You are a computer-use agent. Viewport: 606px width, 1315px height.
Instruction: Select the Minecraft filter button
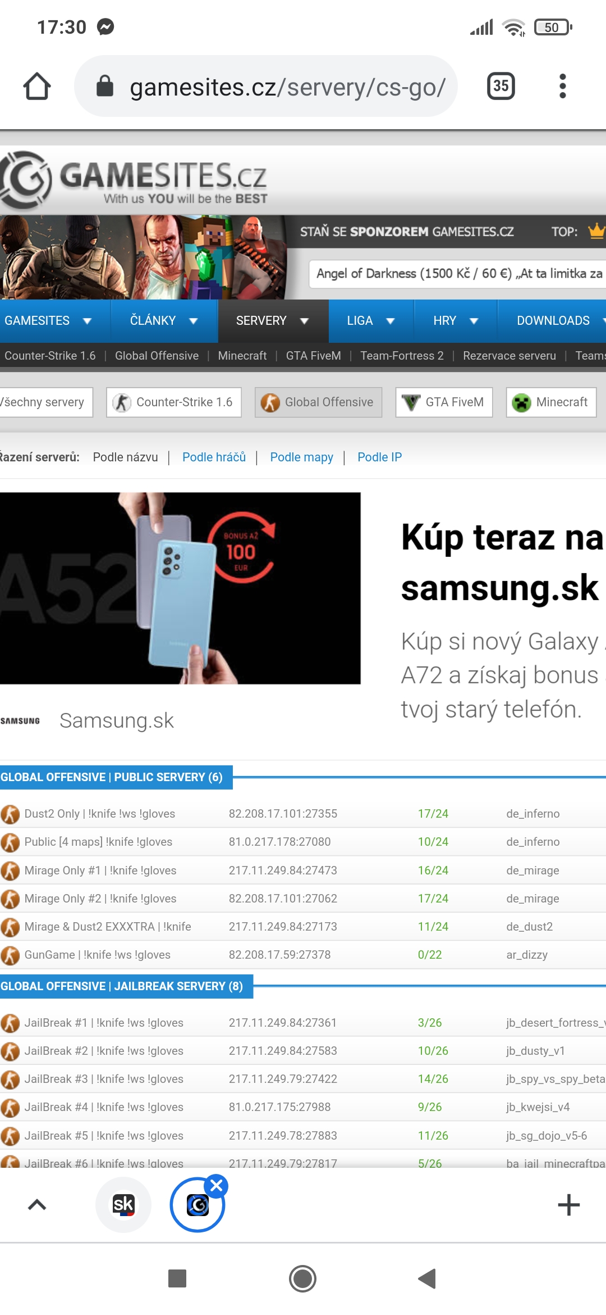point(551,402)
